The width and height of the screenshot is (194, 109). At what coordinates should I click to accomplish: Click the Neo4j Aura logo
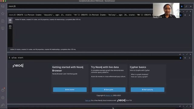124,100
